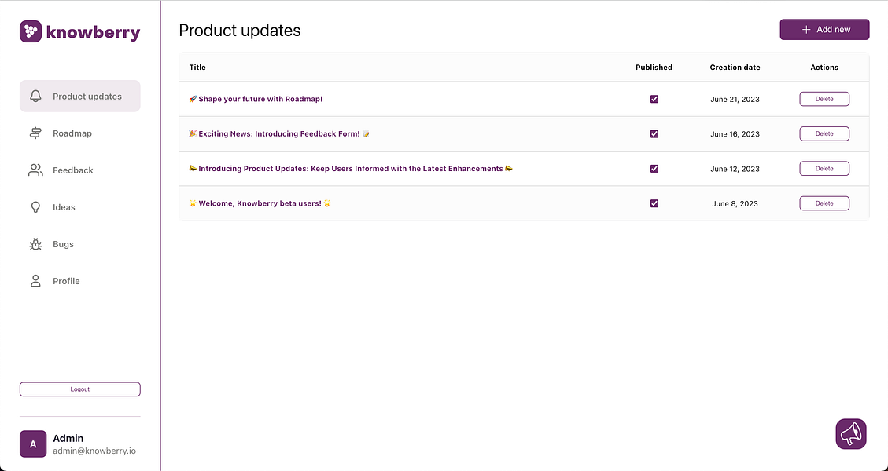Image resolution: width=888 pixels, height=471 pixels.
Task: Go to the Feedback section
Action: pyautogui.click(x=73, y=170)
